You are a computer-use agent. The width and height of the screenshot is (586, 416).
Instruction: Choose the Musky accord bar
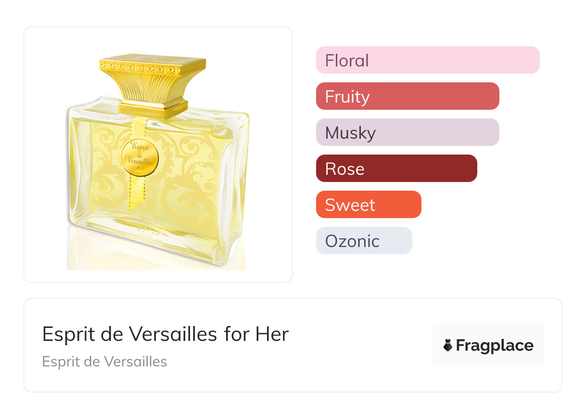pos(407,132)
